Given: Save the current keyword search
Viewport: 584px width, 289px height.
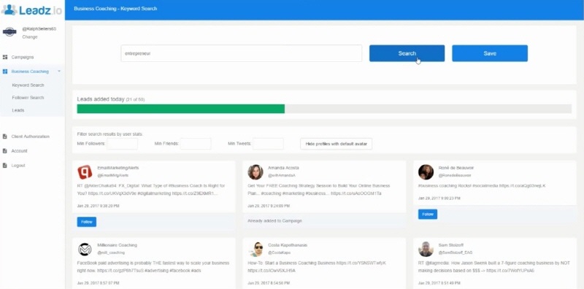Looking at the screenshot, I should click(490, 53).
